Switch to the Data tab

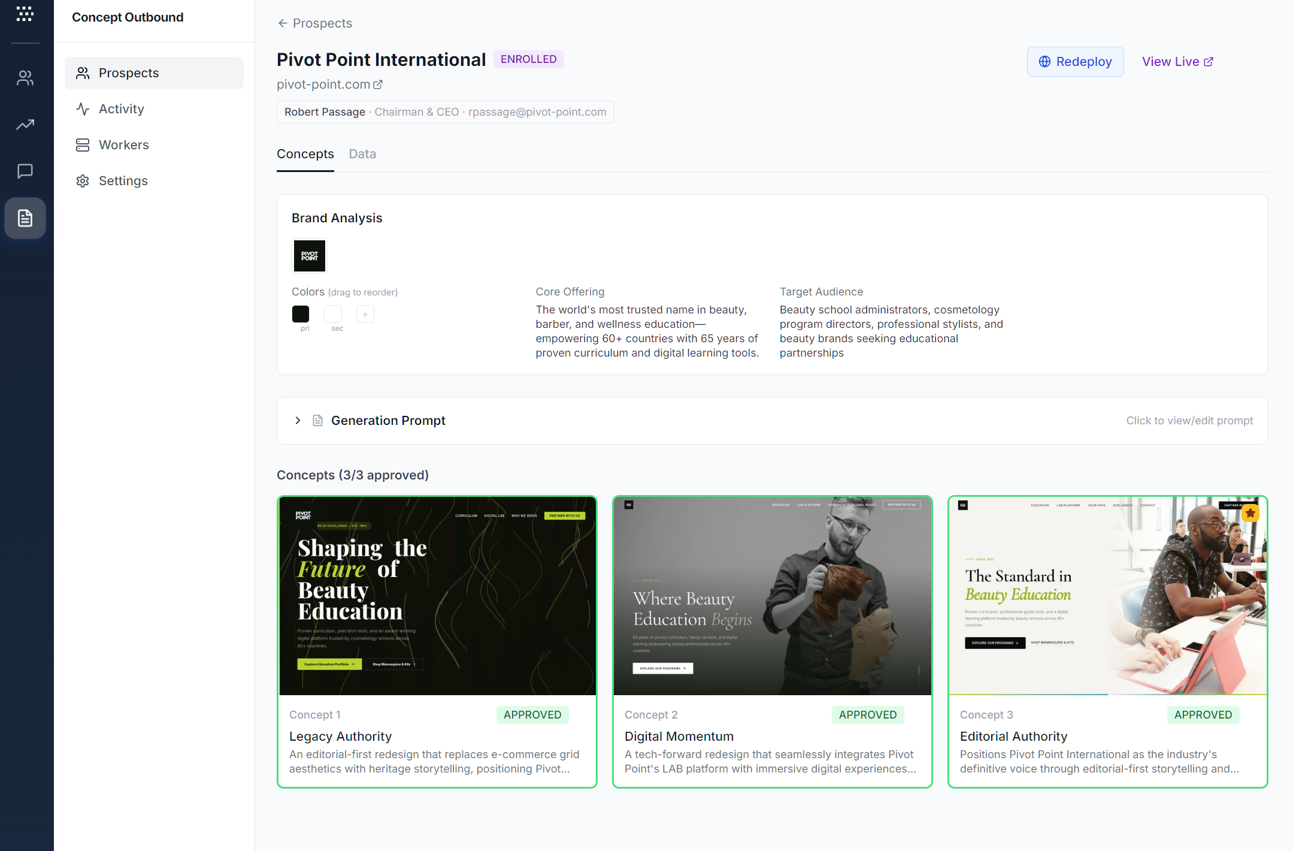362,154
